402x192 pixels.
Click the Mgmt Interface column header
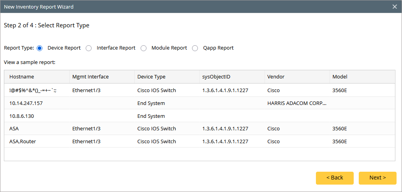point(90,77)
